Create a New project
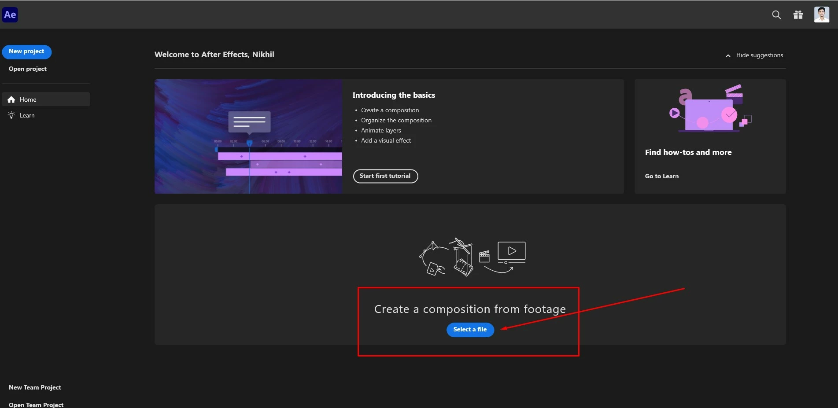This screenshot has width=838, height=408. click(x=26, y=51)
